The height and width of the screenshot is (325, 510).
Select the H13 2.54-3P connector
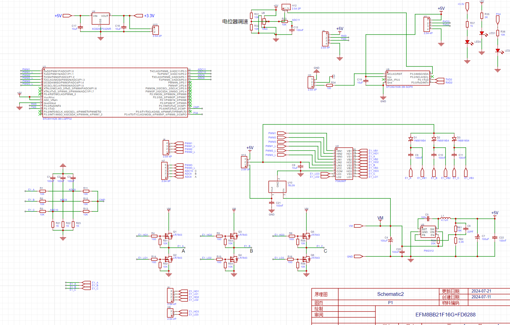pyautogui.click(x=245, y=162)
